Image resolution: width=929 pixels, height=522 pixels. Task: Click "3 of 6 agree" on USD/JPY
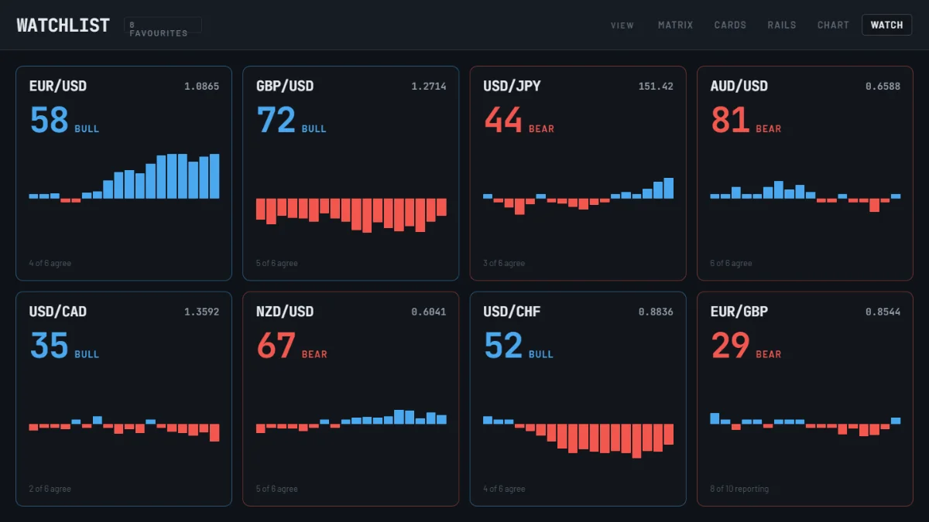(x=504, y=264)
